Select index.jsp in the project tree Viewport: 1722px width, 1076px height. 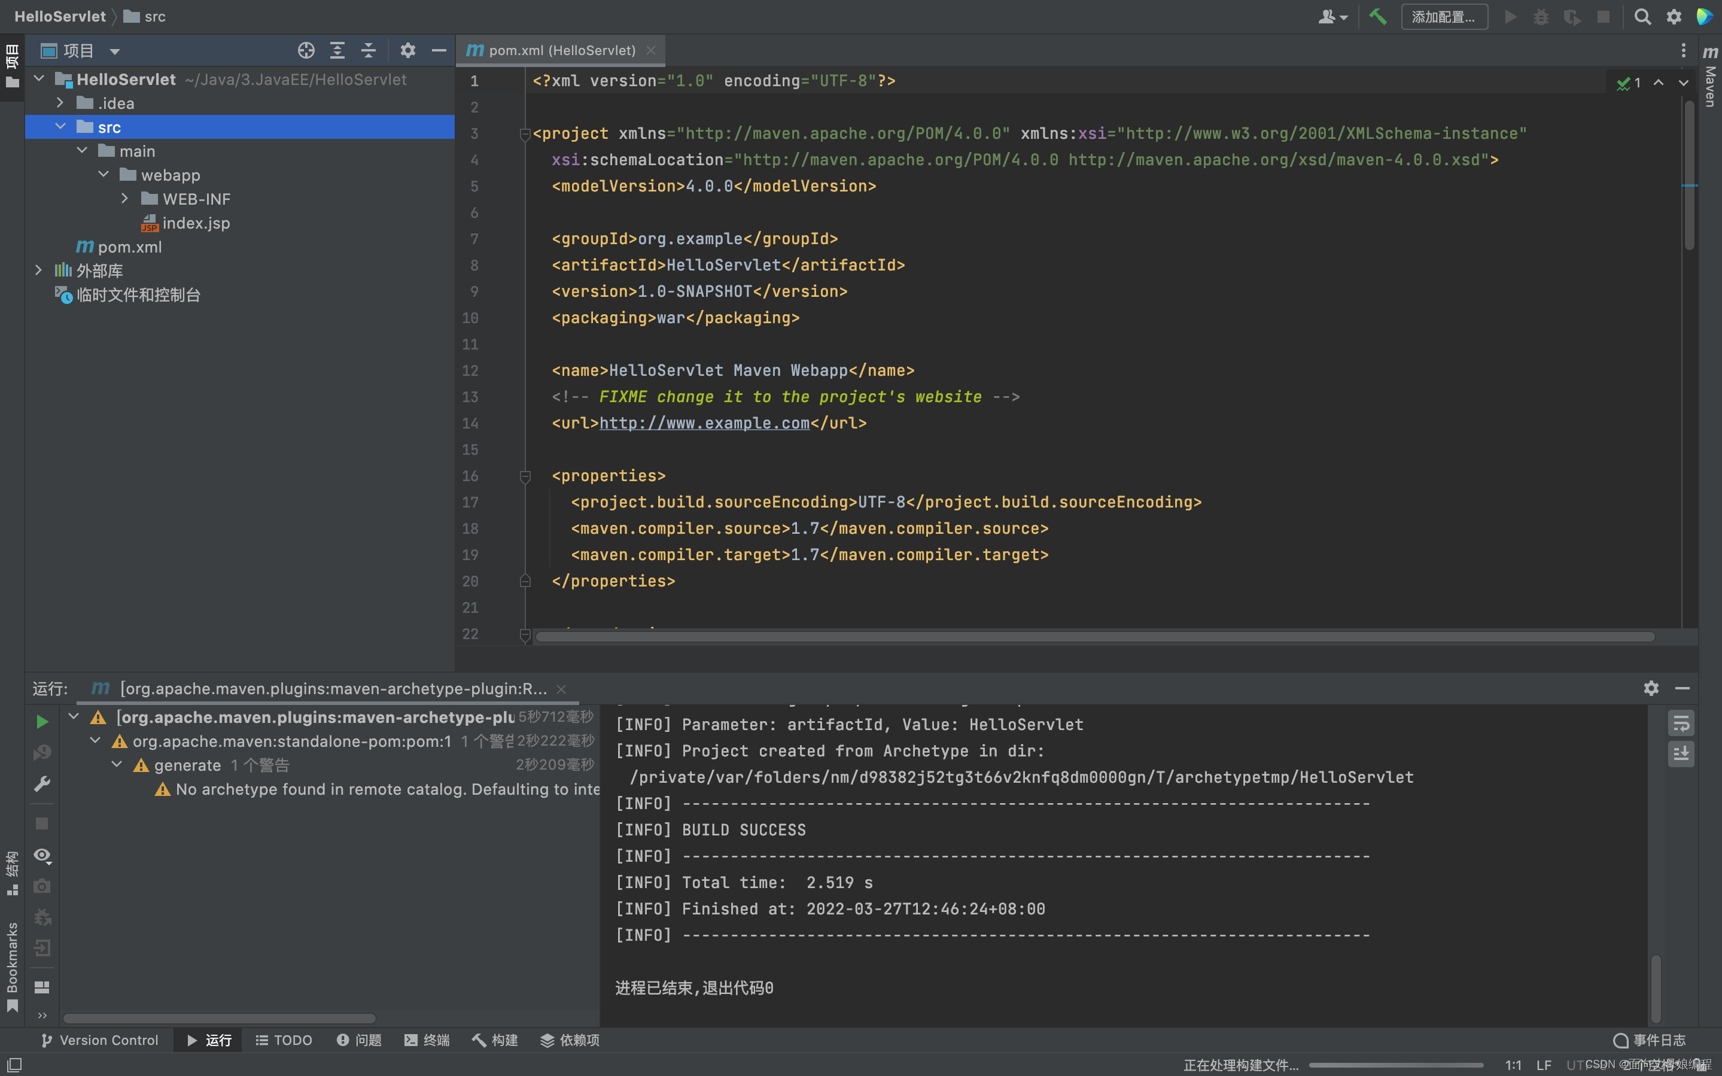[x=185, y=223]
